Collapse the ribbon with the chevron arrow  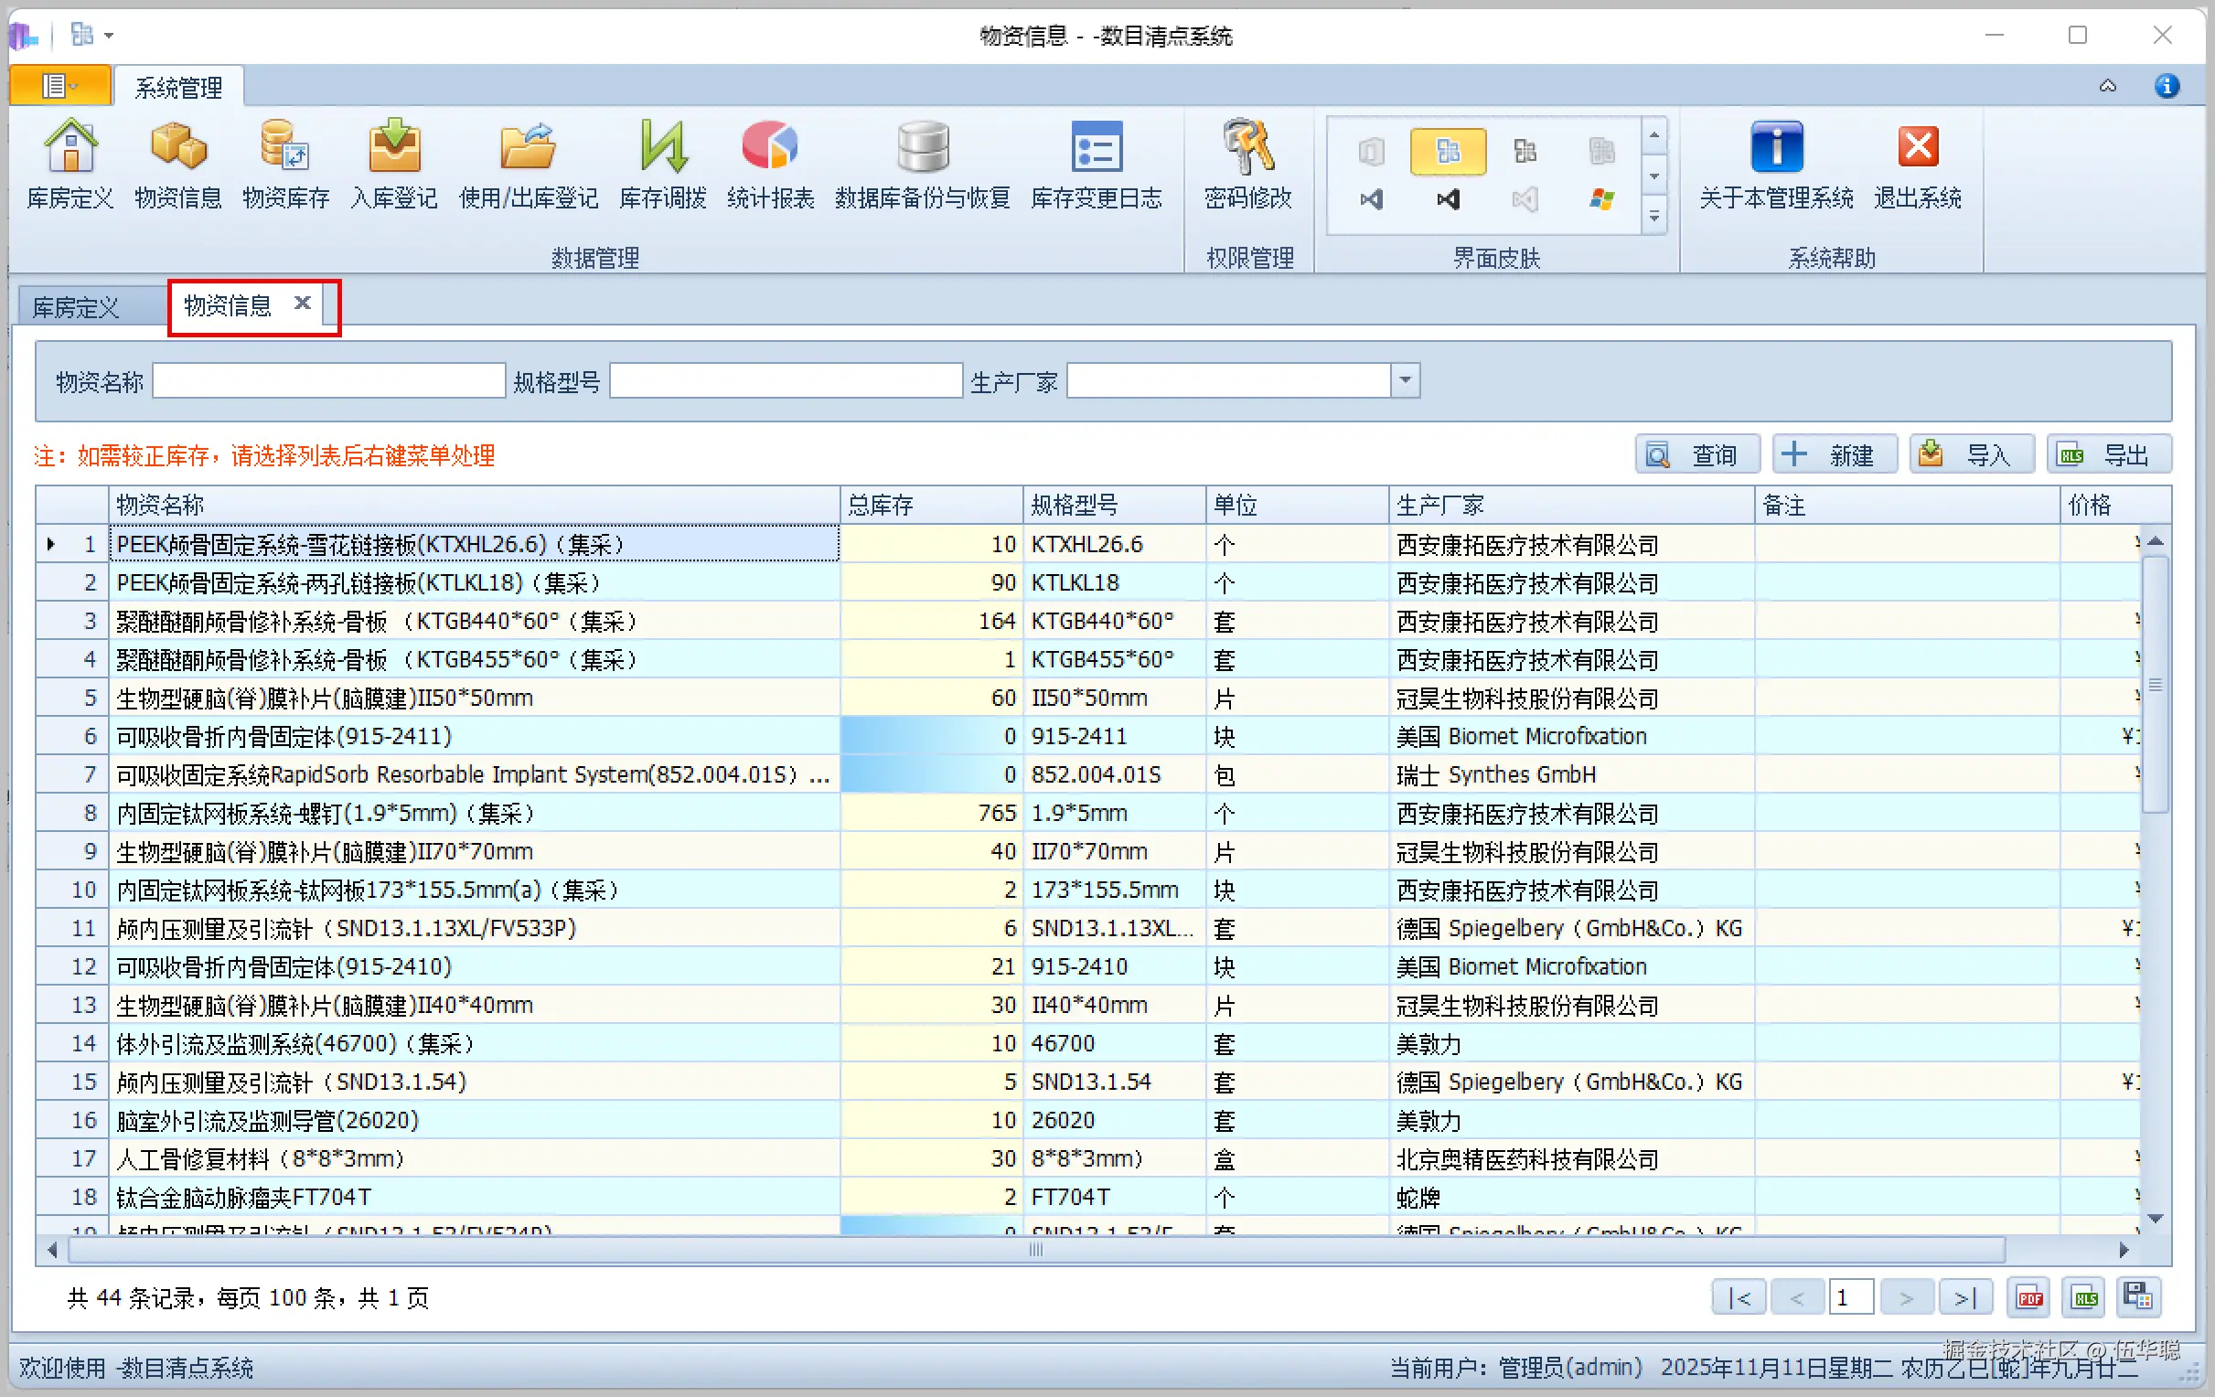coord(2107,87)
